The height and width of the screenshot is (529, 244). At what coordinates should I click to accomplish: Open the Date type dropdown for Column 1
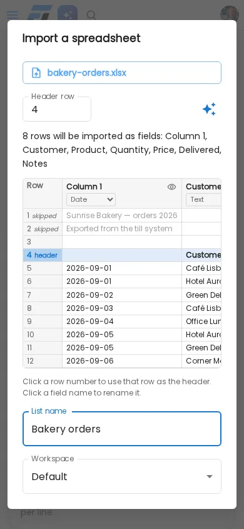91,199
